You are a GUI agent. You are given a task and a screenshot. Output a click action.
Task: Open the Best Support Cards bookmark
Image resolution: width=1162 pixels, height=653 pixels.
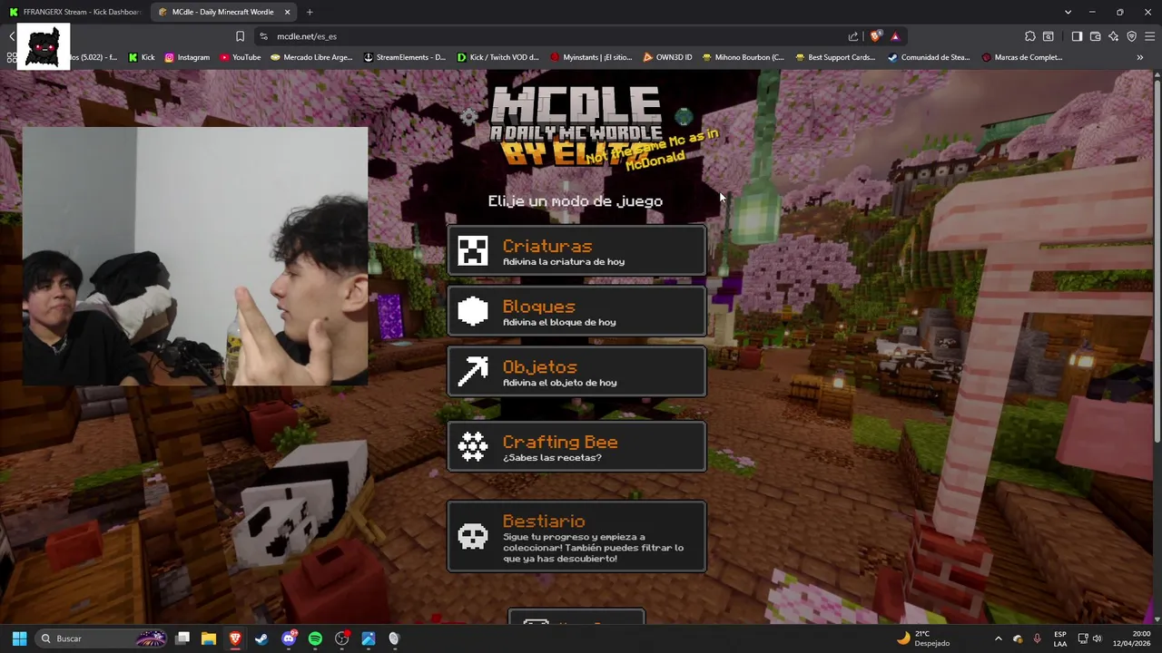click(x=835, y=57)
